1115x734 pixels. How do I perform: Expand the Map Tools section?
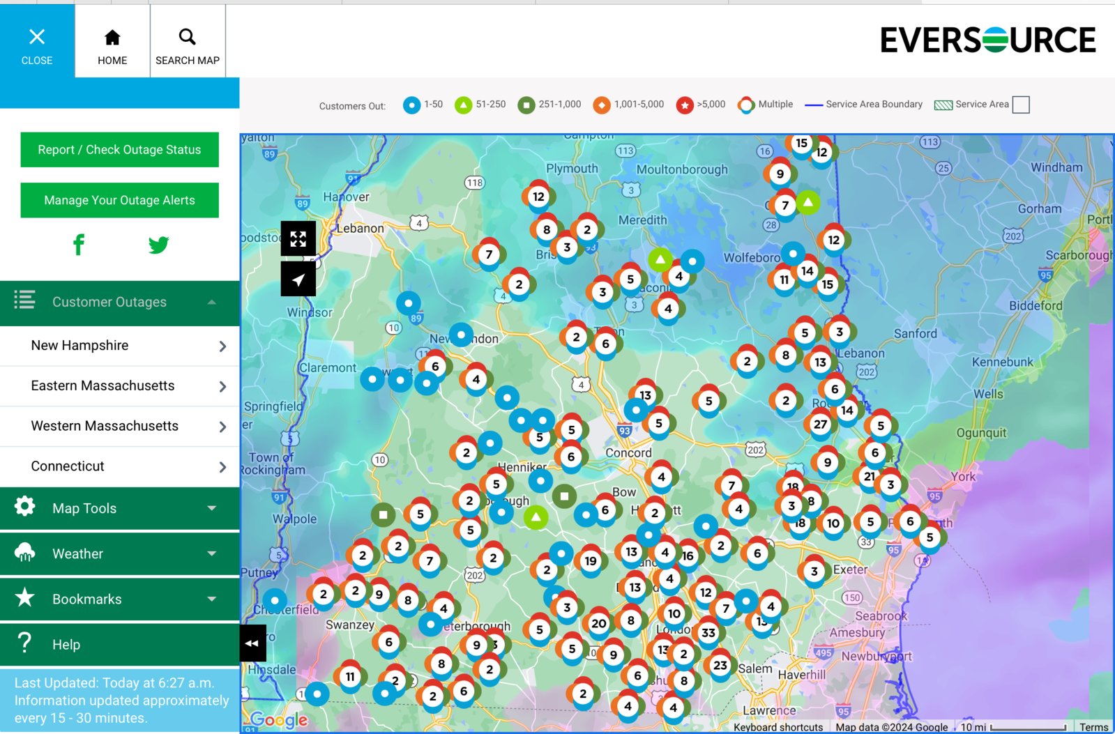tap(120, 509)
